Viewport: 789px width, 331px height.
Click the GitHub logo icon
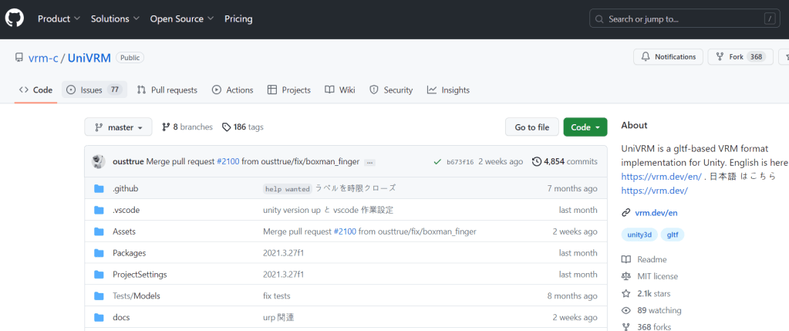point(15,19)
